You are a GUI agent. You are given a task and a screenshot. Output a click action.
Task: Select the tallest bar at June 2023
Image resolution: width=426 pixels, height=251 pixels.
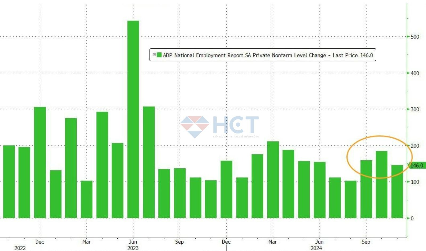coord(133,120)
